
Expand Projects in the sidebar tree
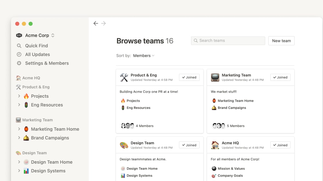coord(19,96)
